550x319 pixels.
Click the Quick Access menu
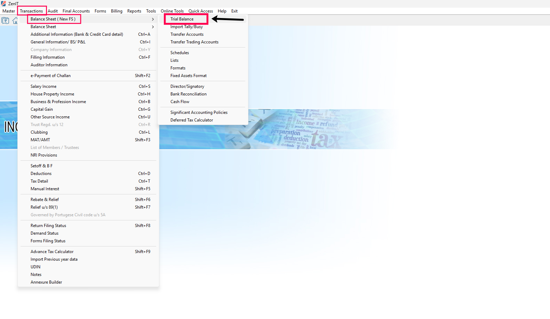click(x=200, y=11)
